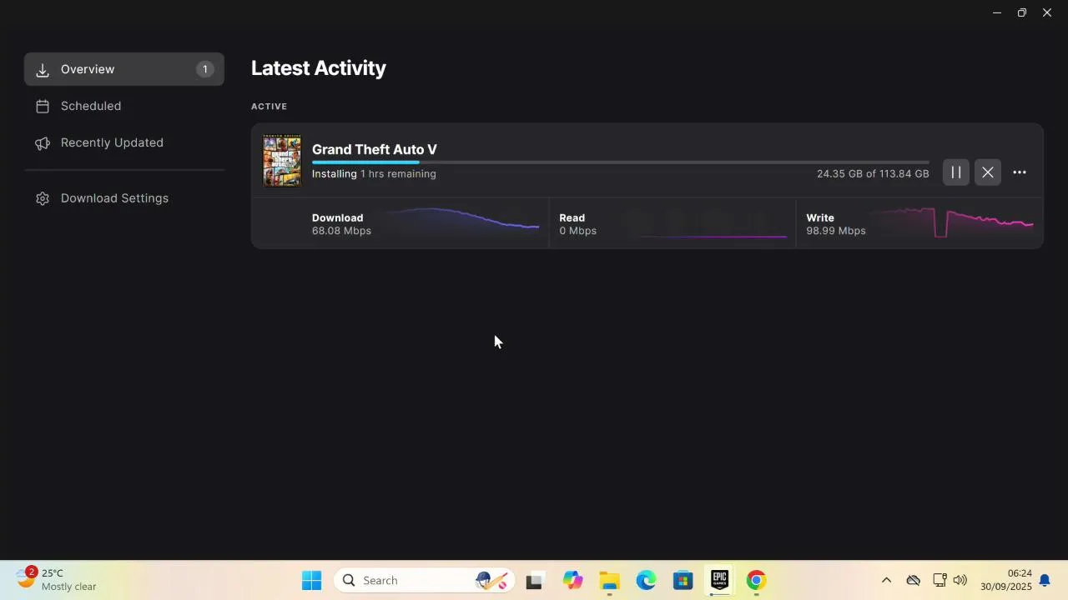Open Download Settings
The height and width of the screenshot is (600, 1068).
click(124, 198)
